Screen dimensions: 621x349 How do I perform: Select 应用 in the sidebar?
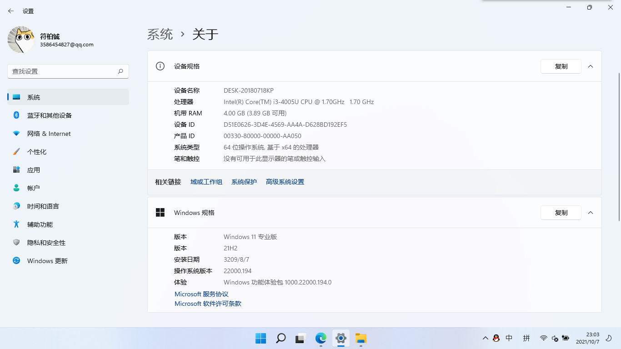pyautogui.click(x=34, y=170)
